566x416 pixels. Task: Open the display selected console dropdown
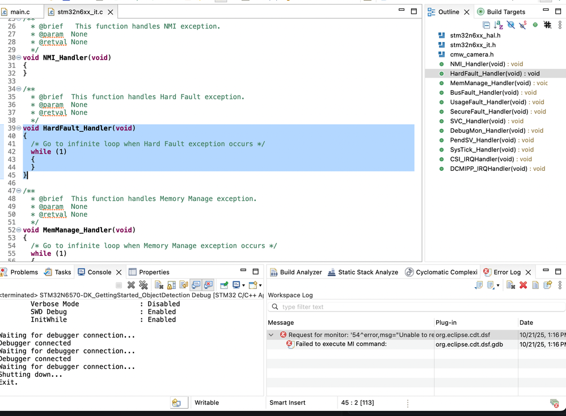click(x=243, y=285)
